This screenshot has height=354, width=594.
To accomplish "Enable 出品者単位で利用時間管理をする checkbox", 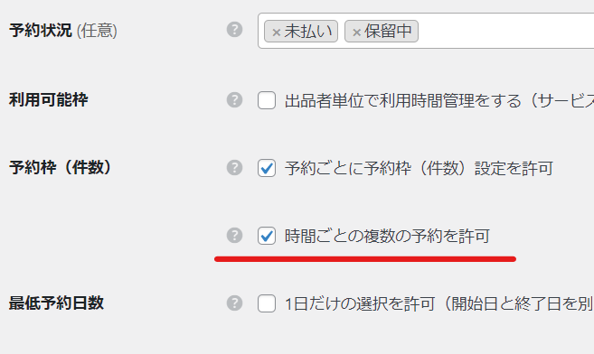I will coord(267,100).
